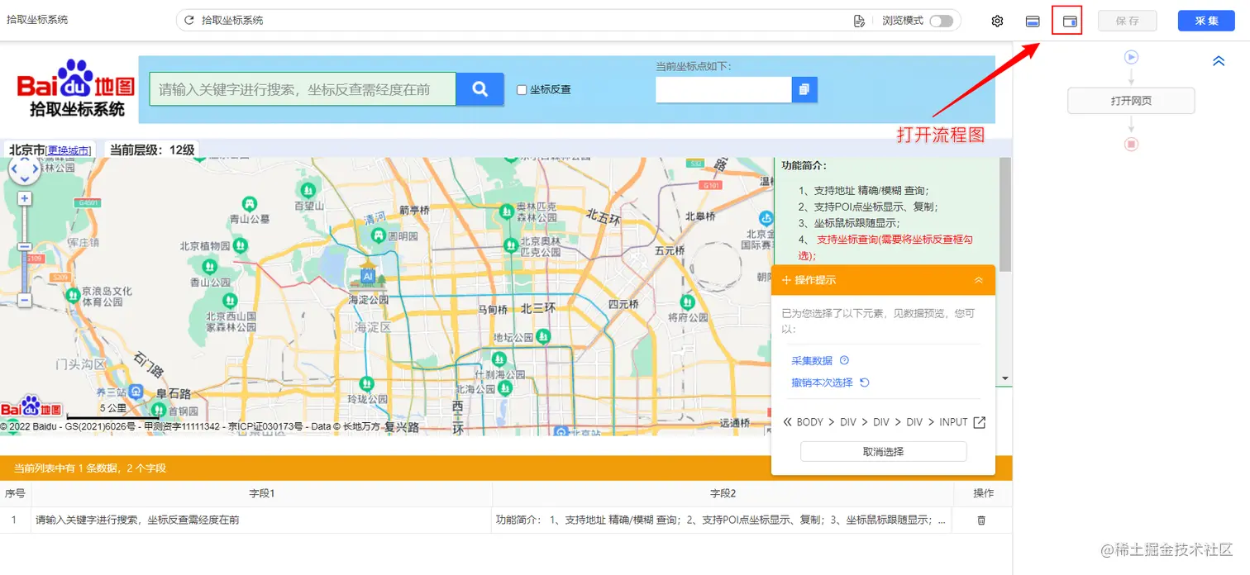This screenshot has height=575, width=1250.
Task: Click the current coordinate output field
Action: (723, 89)
